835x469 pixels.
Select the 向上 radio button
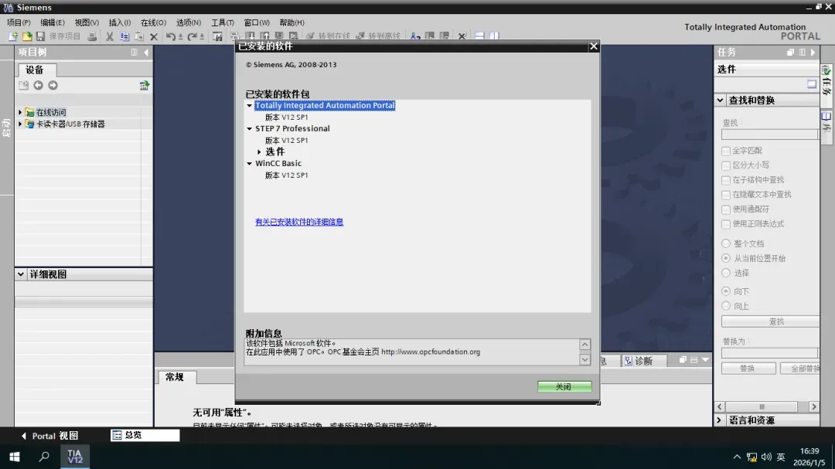click(x=726, y=306)
